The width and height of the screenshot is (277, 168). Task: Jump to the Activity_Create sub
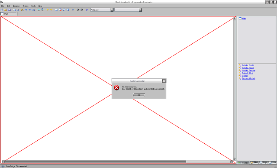248,65
